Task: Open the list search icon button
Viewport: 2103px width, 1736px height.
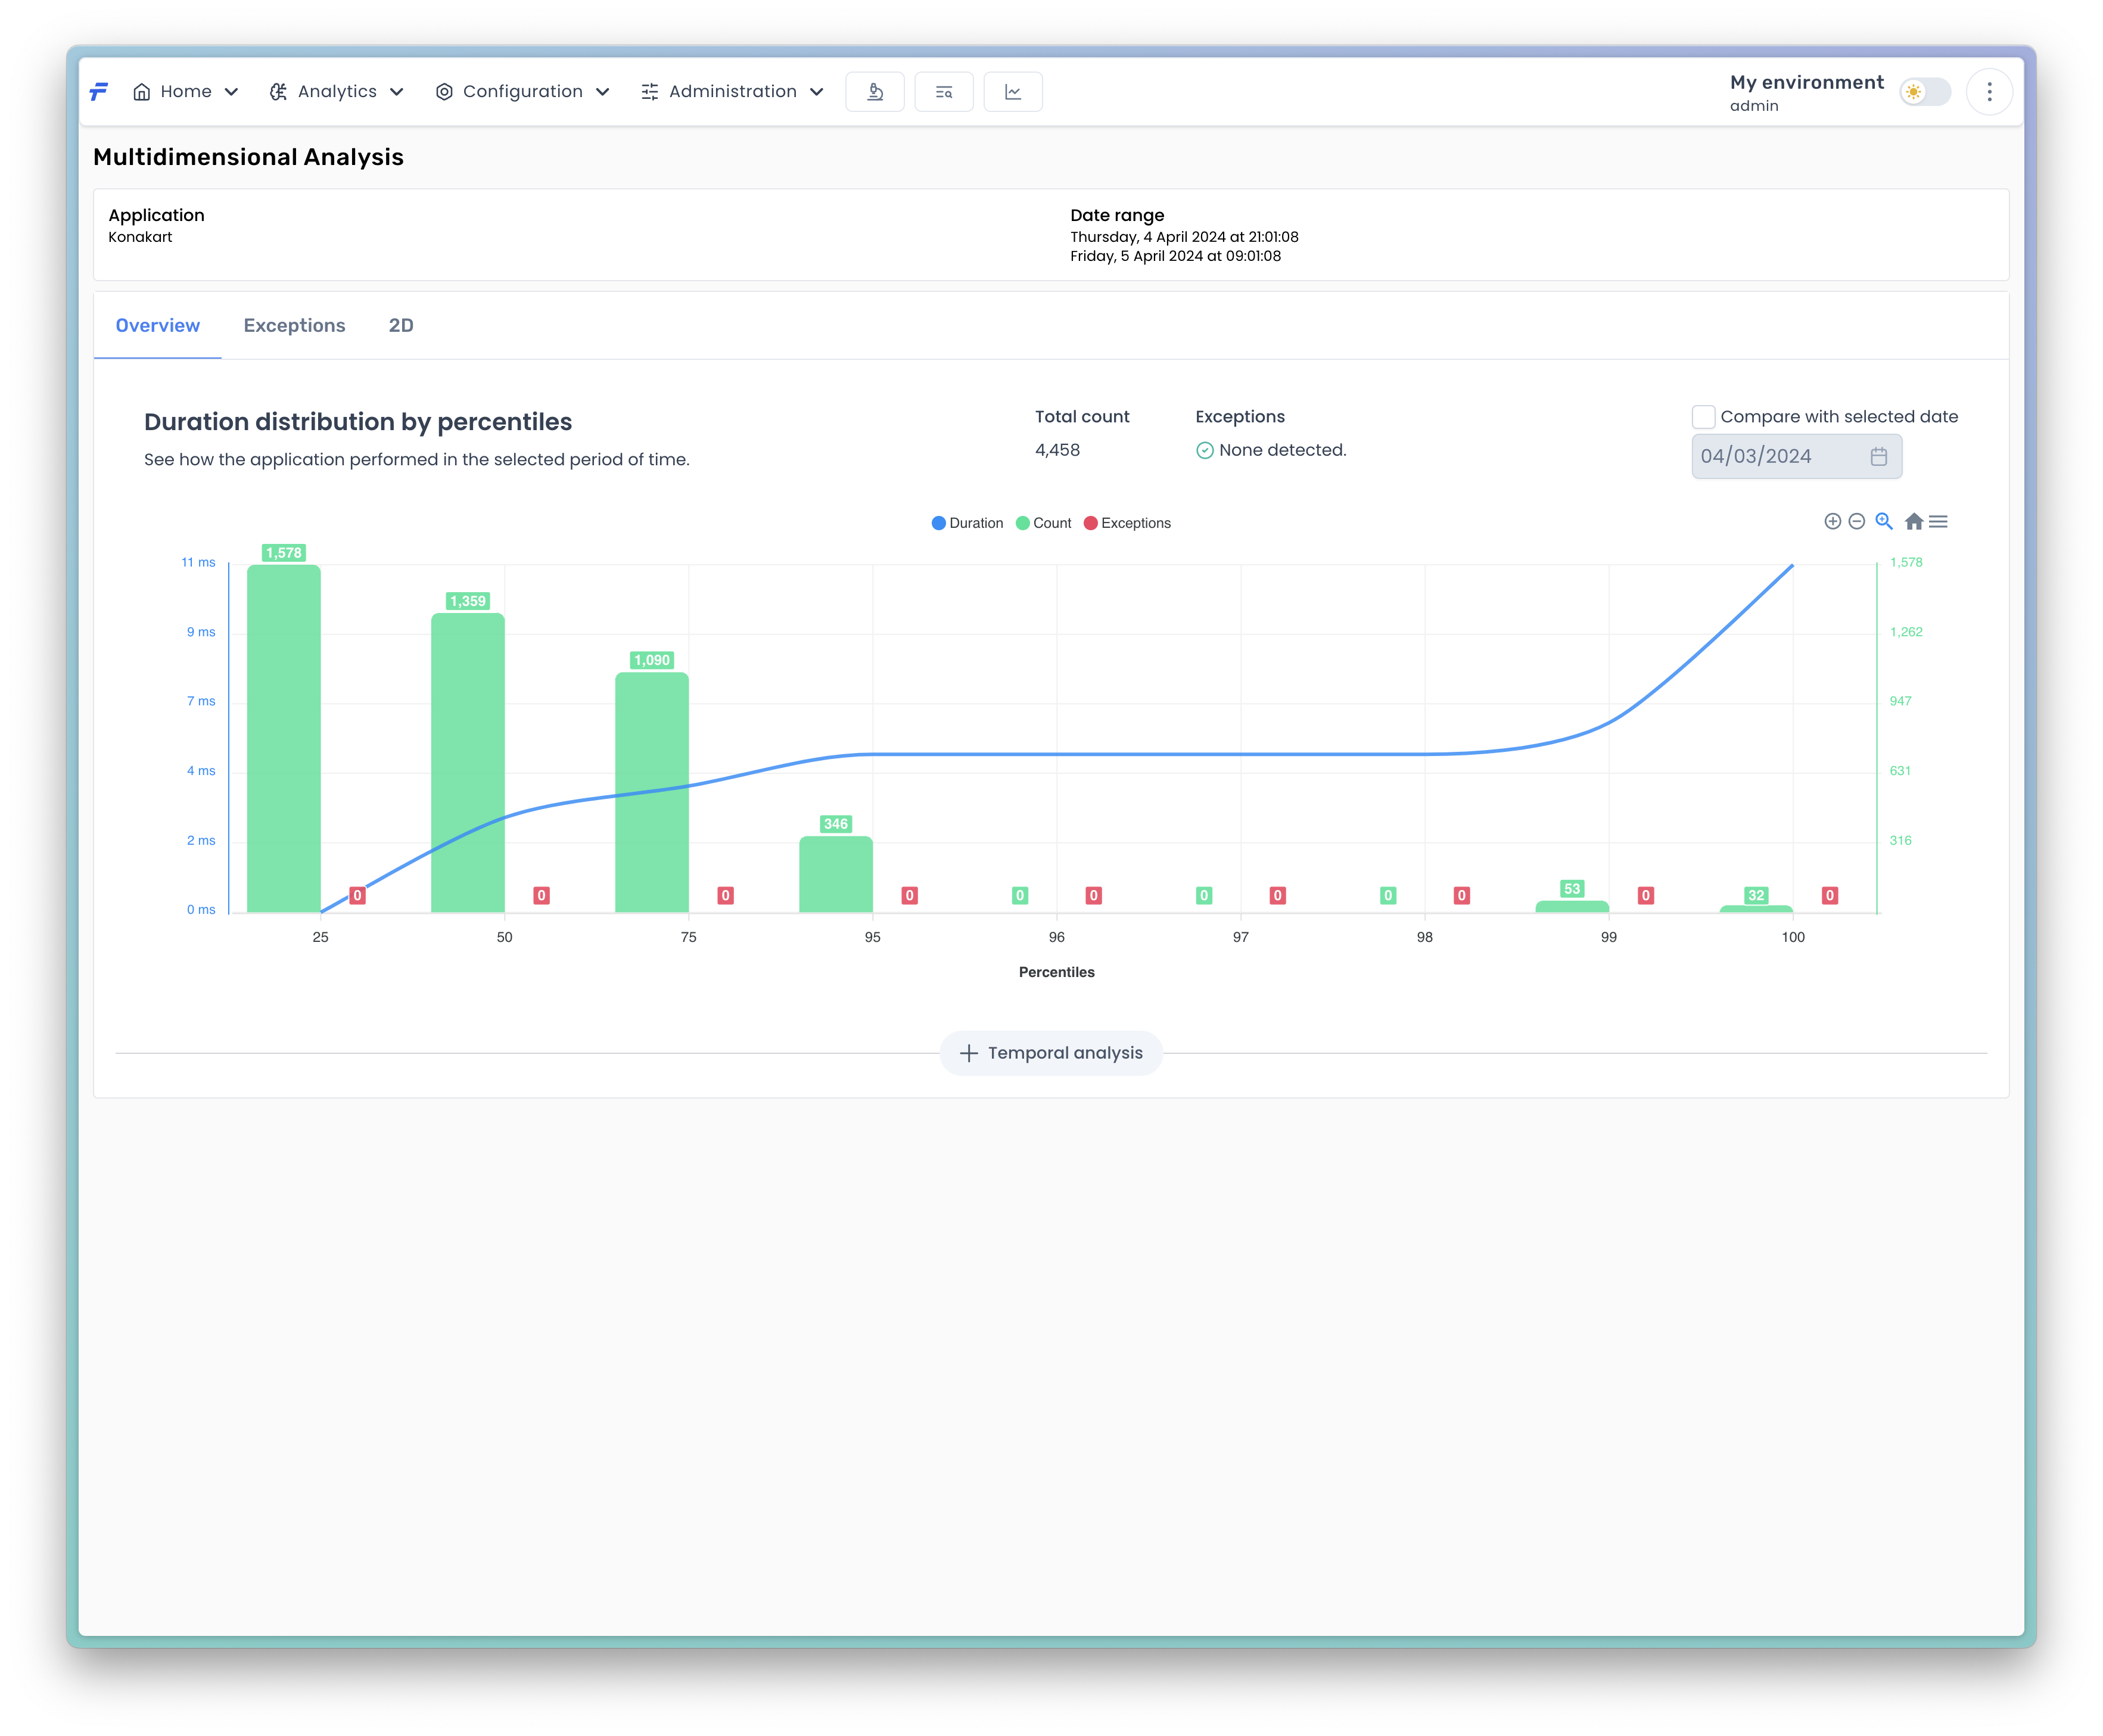Action: [943, 92]
